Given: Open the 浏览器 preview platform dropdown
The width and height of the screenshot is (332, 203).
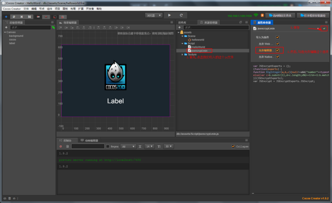Looking at the screenshot, I should tap(154, 15).
